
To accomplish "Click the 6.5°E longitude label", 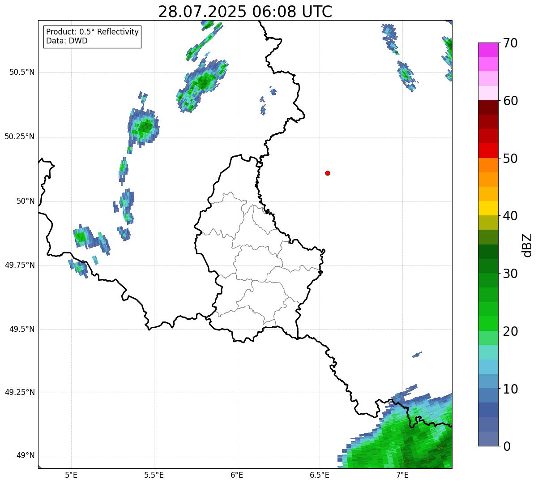I will pyautogui.click(x=320, y=475).
